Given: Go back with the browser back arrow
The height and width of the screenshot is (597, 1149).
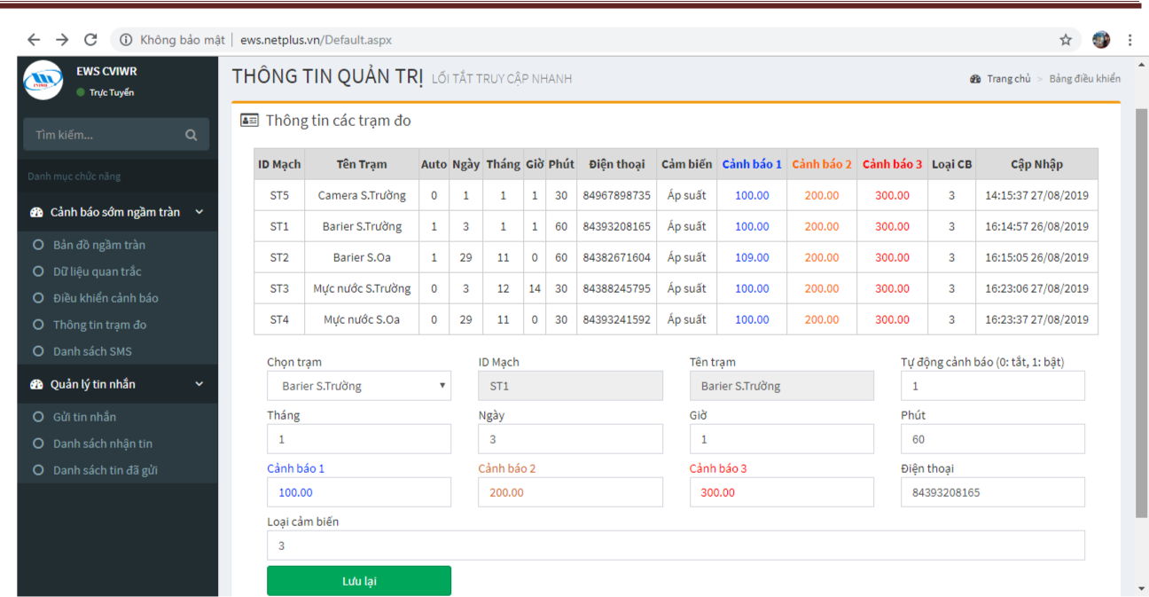Looking at the screenshot, I should click(x=34, y=40).
